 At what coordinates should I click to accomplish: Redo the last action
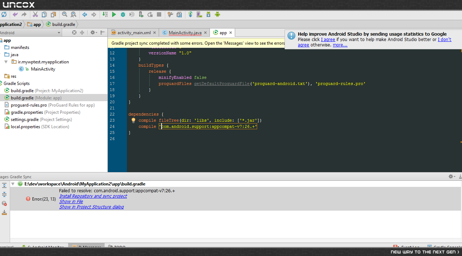24,15
